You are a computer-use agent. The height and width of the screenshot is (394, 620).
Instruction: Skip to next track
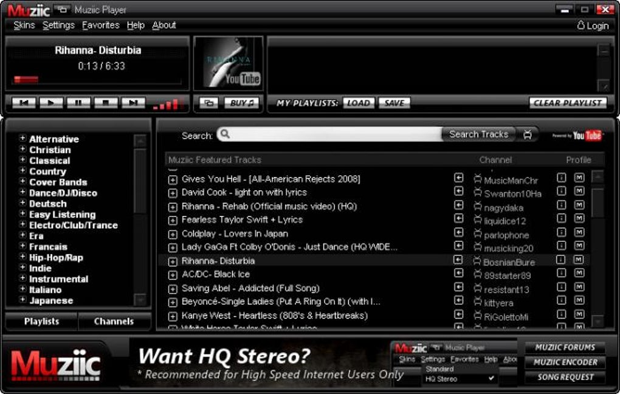133,103
